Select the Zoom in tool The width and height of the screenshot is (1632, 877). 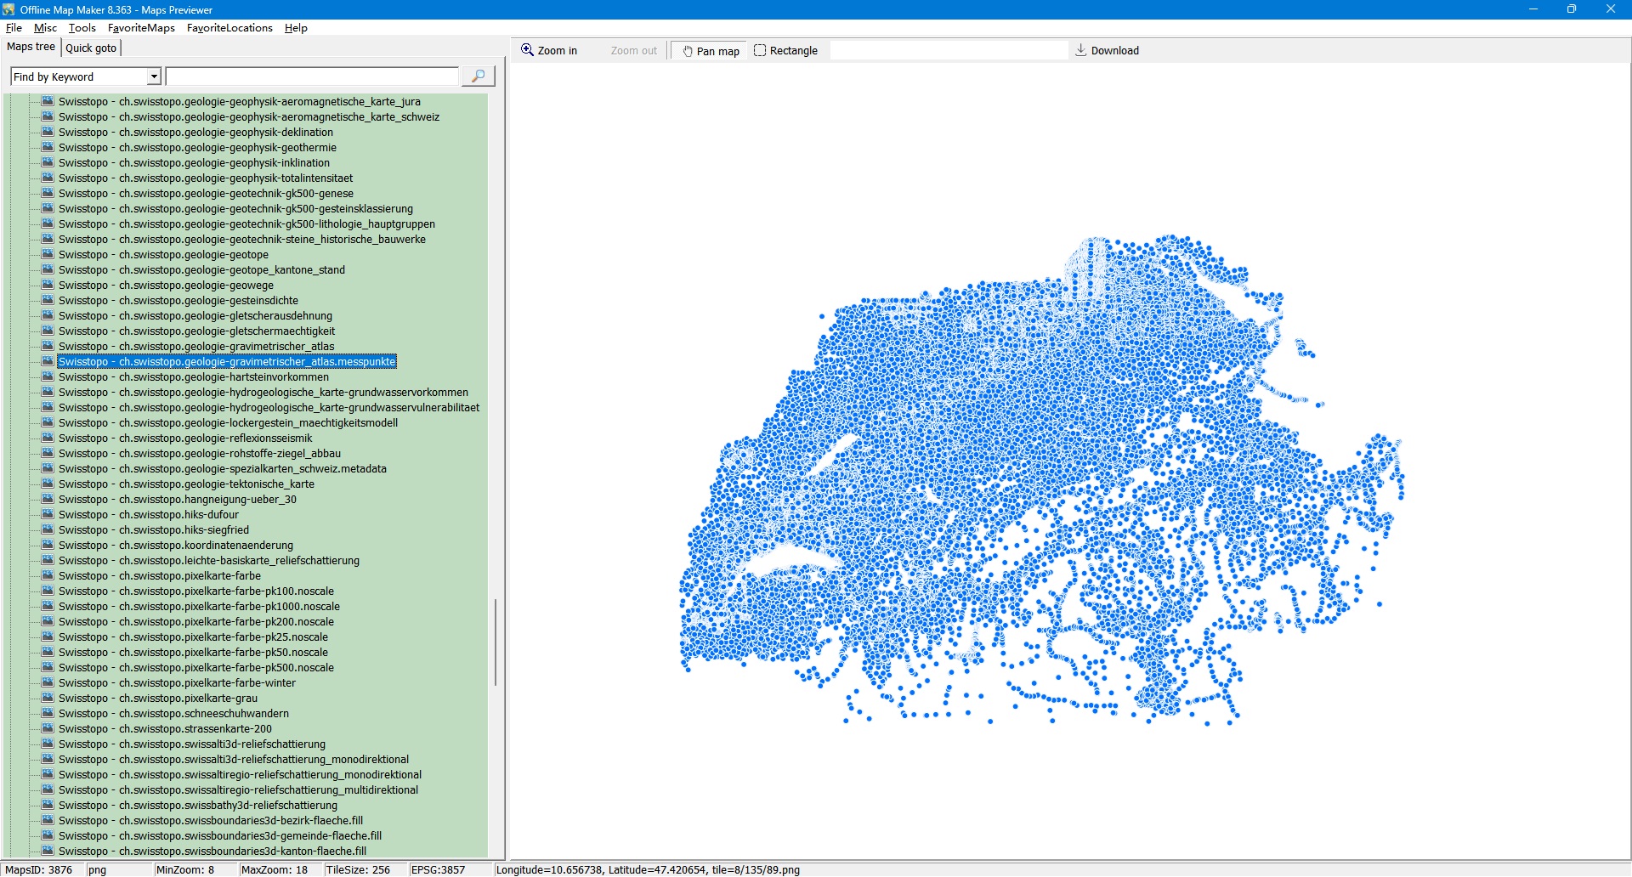click(549, 51)
